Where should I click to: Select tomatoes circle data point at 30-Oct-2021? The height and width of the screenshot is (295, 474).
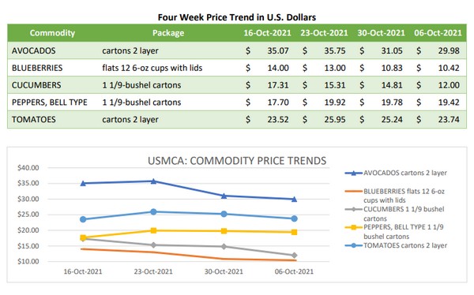pyautogui.click(x=224, y=214)
